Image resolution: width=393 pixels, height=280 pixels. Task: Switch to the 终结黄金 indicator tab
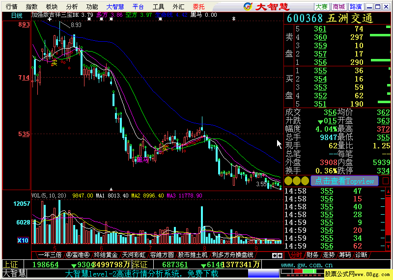point(106,255)
